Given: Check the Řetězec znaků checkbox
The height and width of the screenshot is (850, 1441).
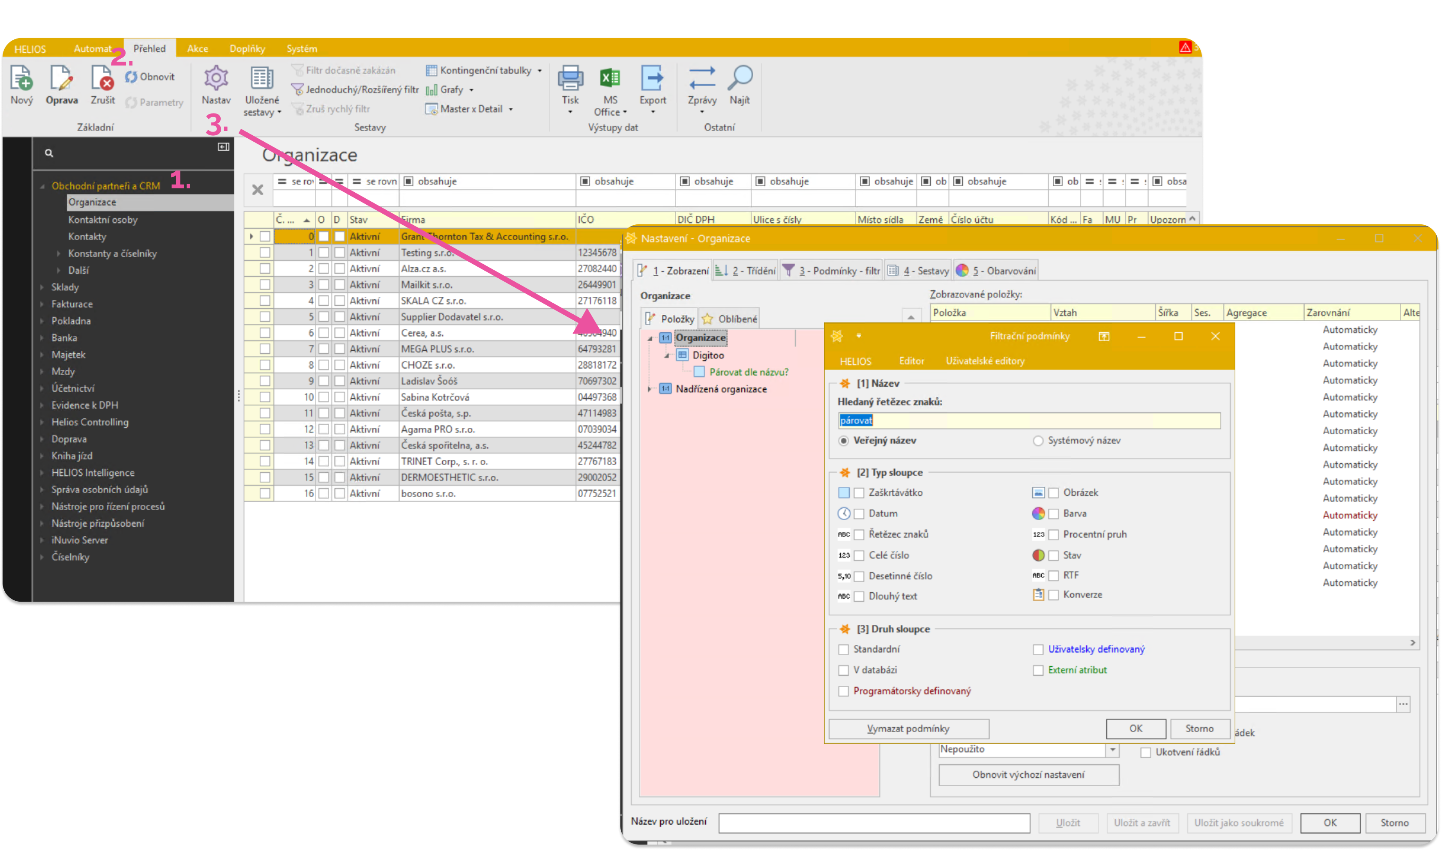Looking at the screenshot, I should (859, 534).
